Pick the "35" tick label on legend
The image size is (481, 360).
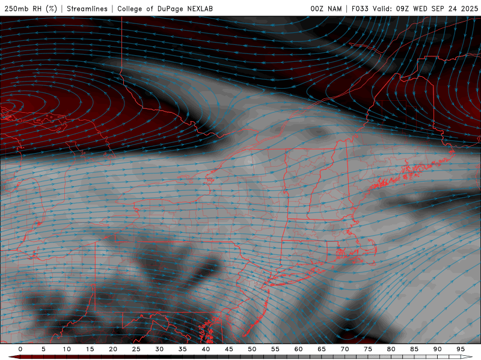[x=183, y=349]
